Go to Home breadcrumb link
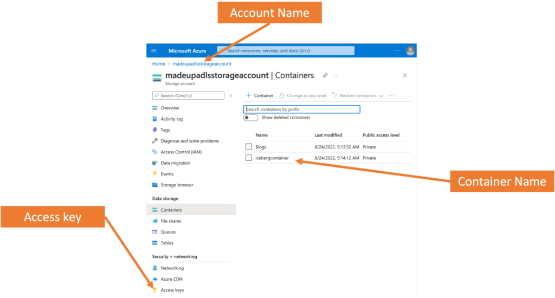This screenshot has width=555, height=298. (x=159, y=64)
